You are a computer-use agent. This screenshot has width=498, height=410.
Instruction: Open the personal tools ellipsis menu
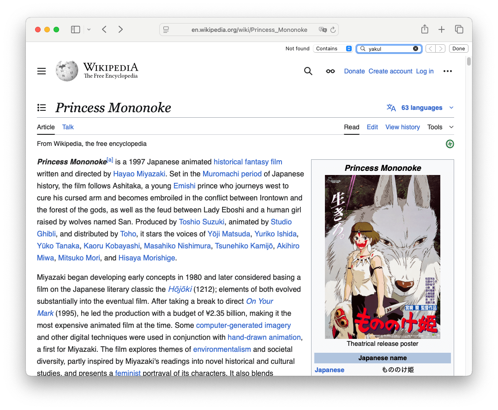pos(448,71)
